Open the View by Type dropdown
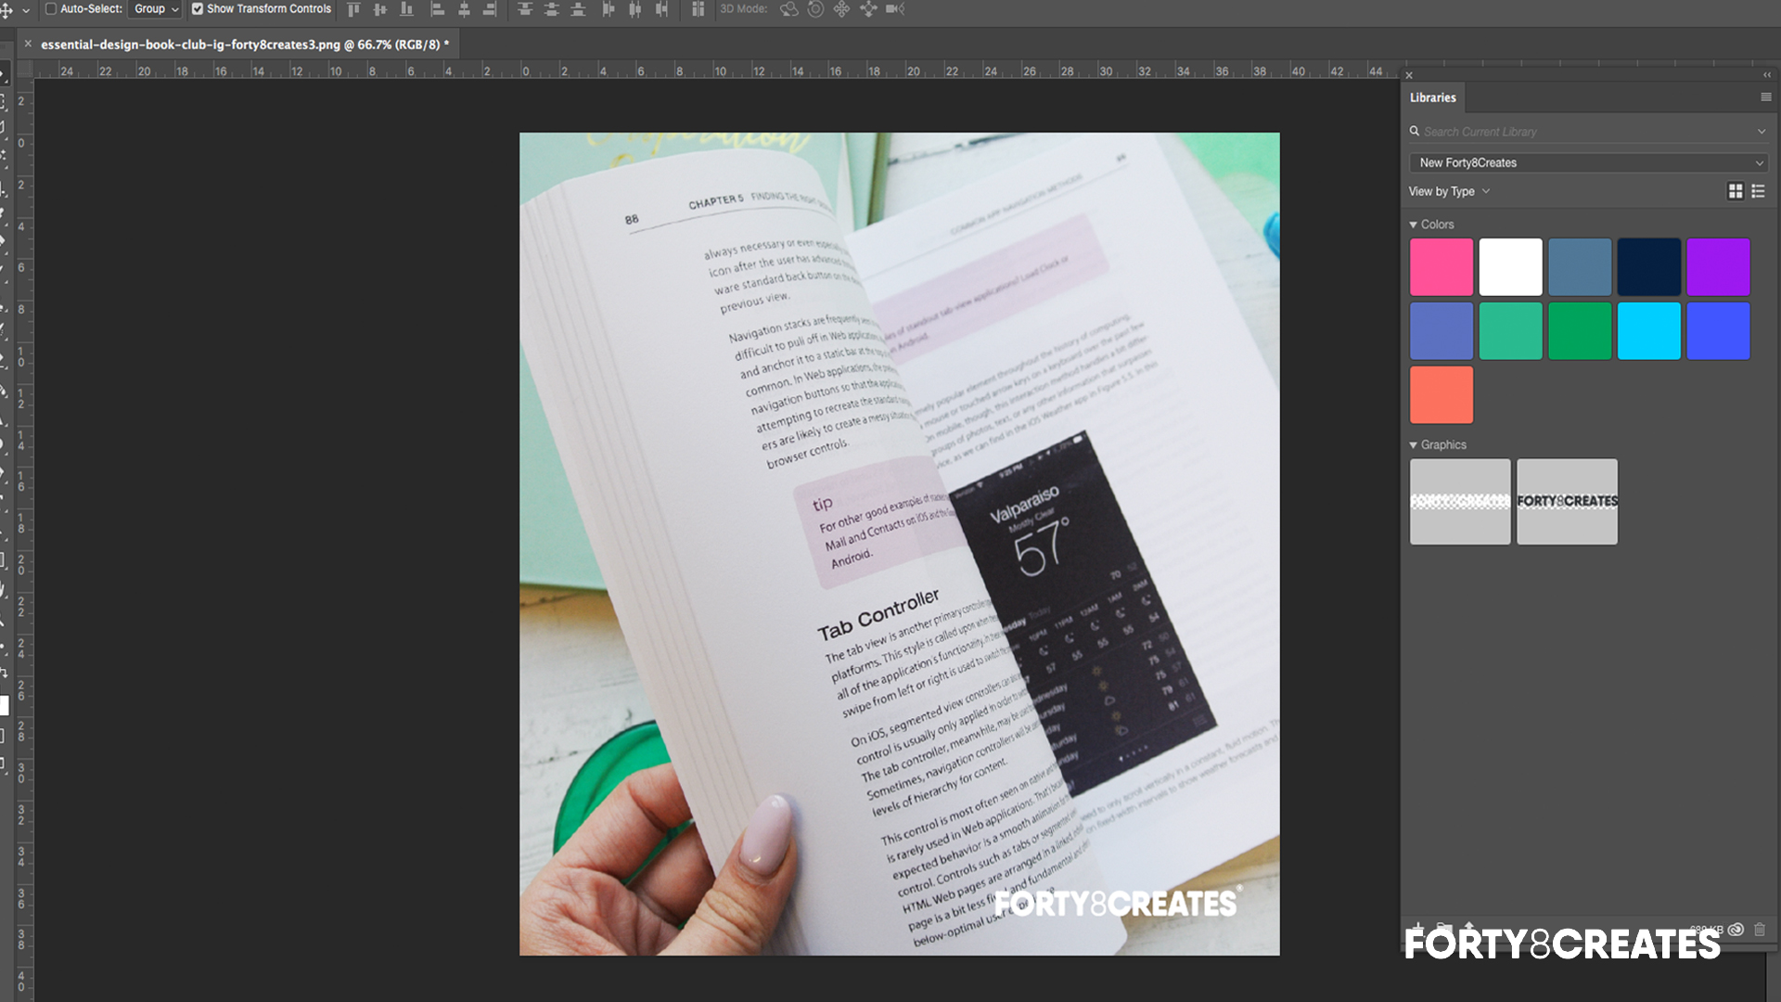The height and width of the screenshot is (1002, 1781). point(1449,191)
